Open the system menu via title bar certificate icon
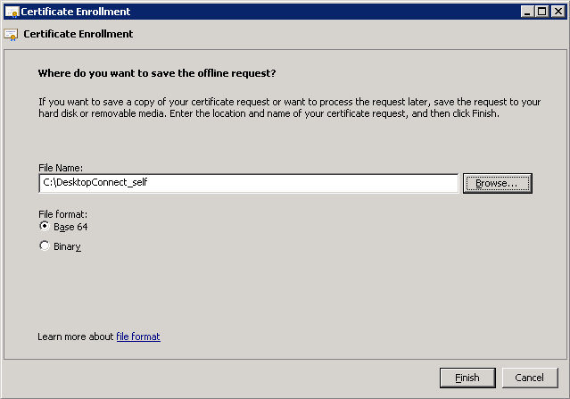The width and height of the screenshot is (570, 399). (12, 12)
